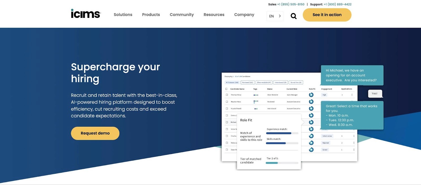This screenshot has width=421, height=185.
Task: Open Role Fit ring for Thomas Alsop
Action: (311, 95)
